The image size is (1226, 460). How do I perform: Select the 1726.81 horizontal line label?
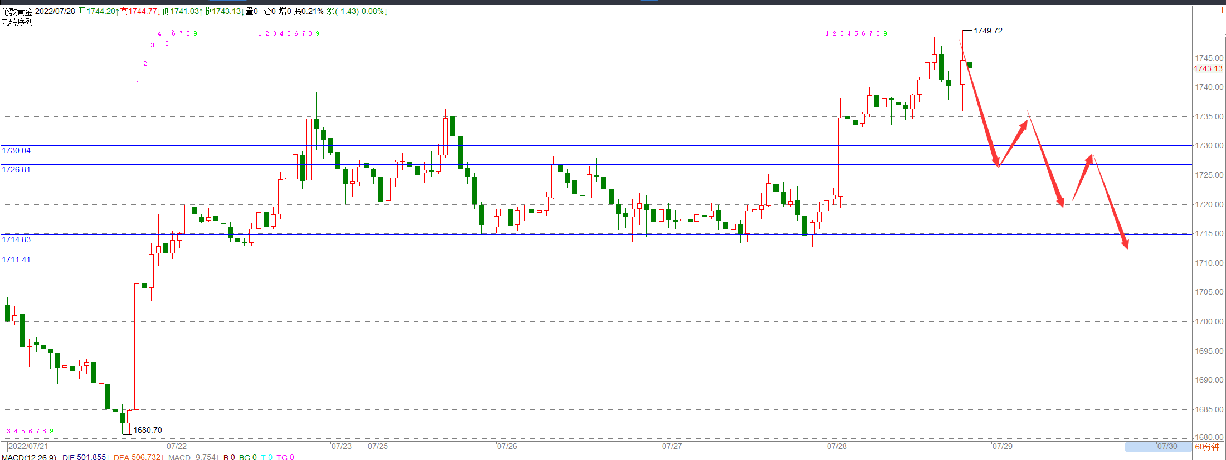tap(16, 169)
